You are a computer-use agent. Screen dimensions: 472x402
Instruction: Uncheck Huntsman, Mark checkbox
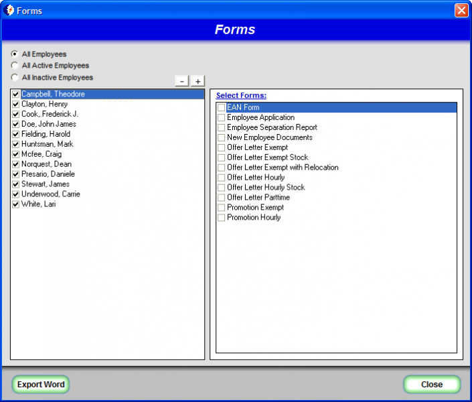pos(15,144)
